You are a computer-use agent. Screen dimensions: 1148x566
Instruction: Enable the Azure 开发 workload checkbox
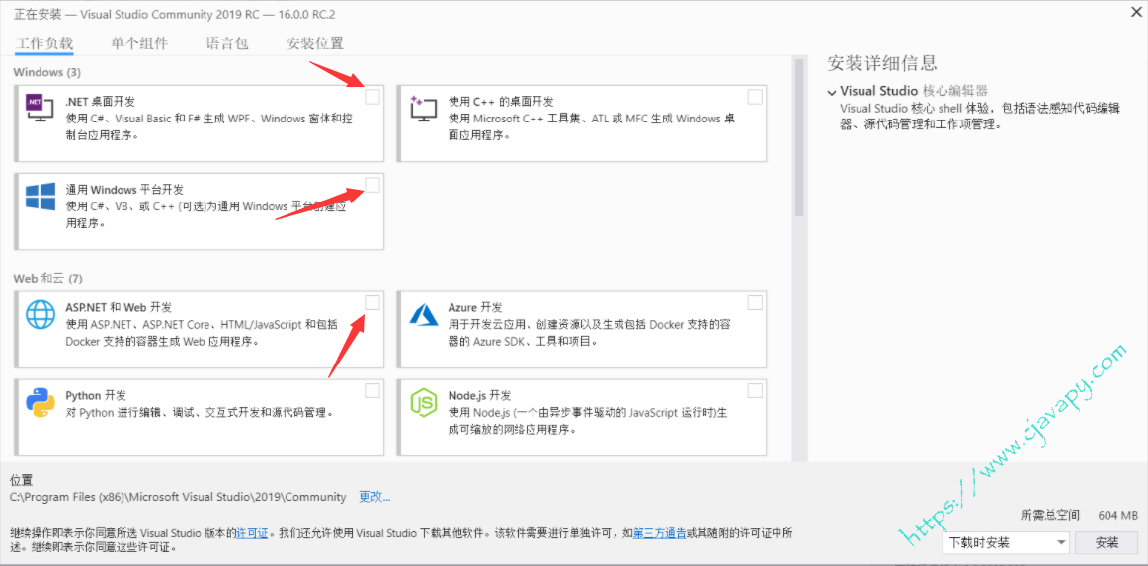[x=755, y=302]
